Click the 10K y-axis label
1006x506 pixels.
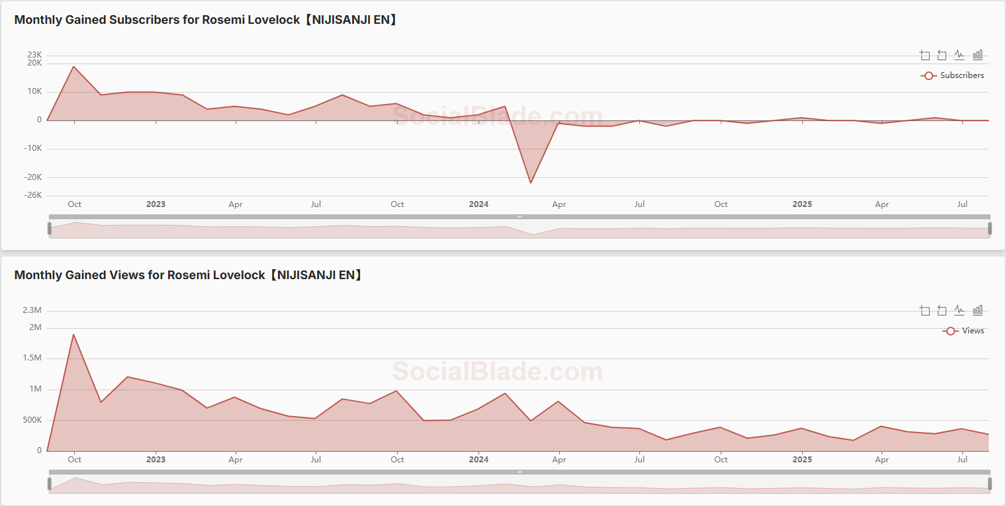point(34,91)
